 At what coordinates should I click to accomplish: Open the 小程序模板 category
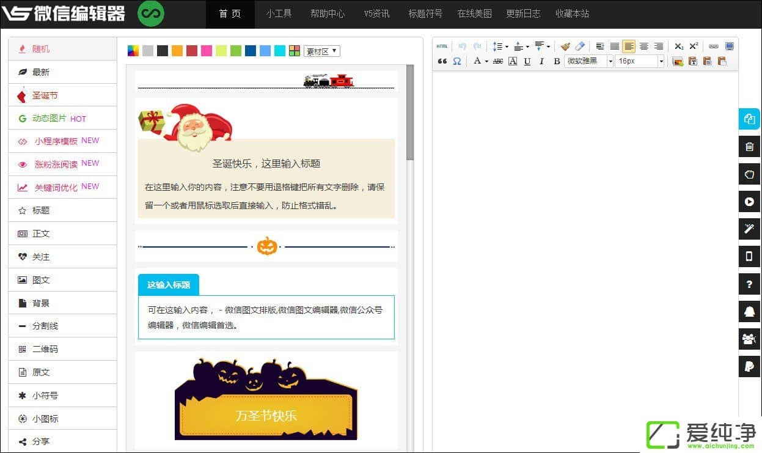(62, 141)
